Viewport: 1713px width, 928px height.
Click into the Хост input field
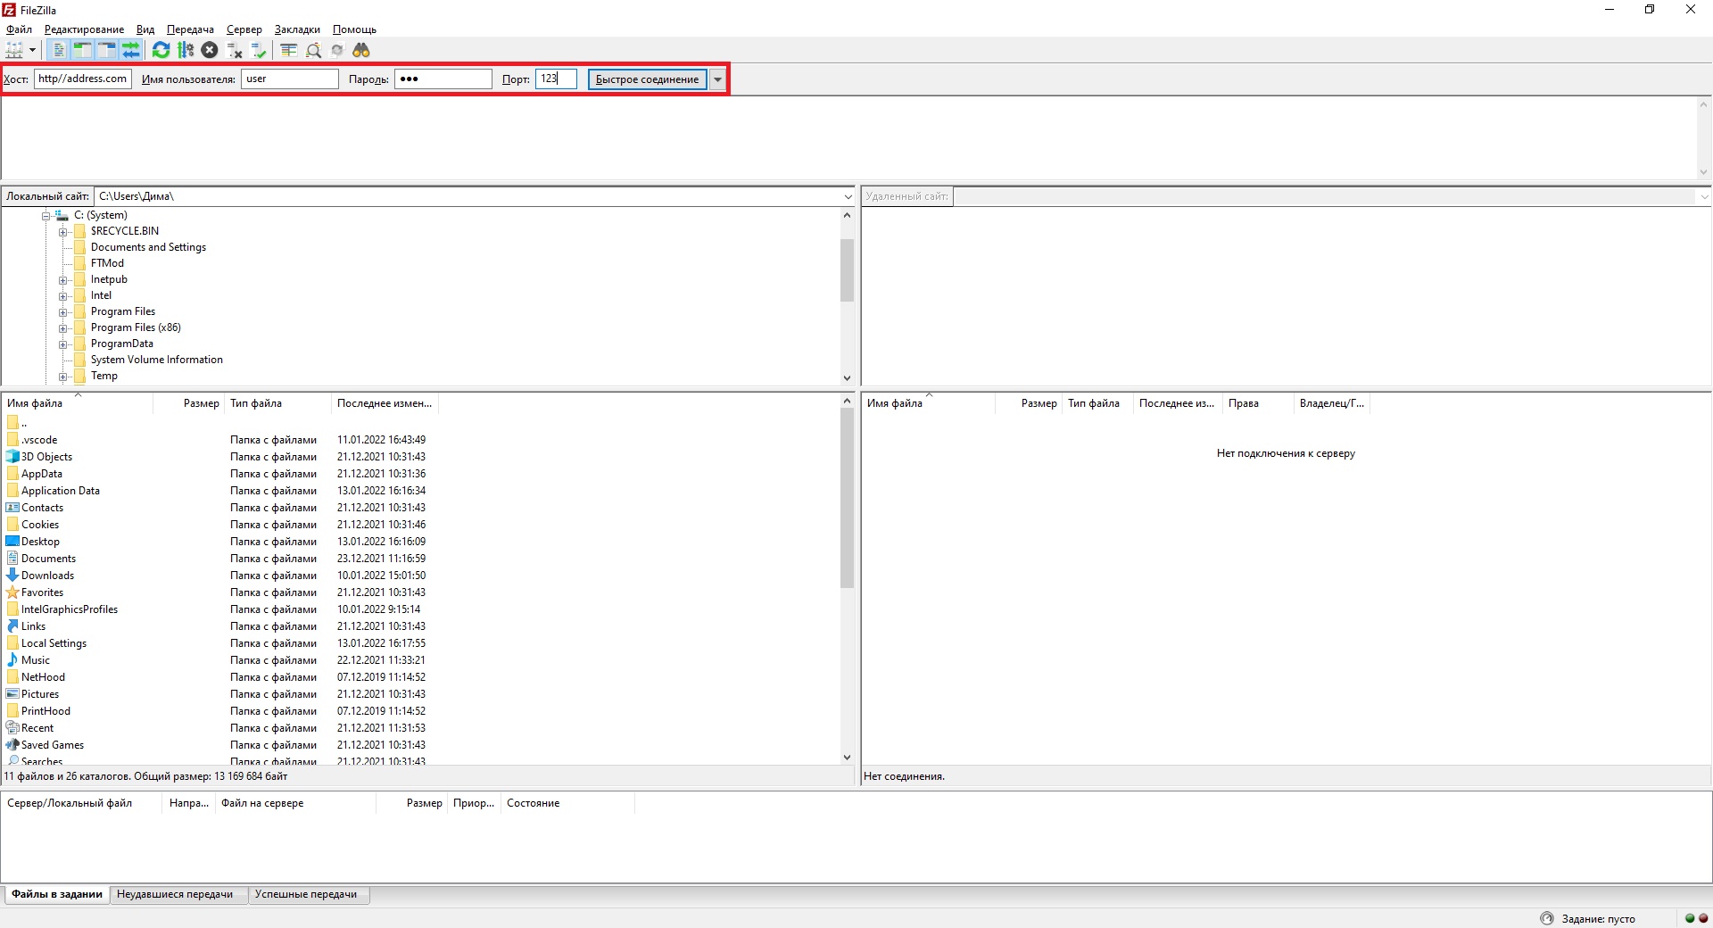(x=83, y=79)
